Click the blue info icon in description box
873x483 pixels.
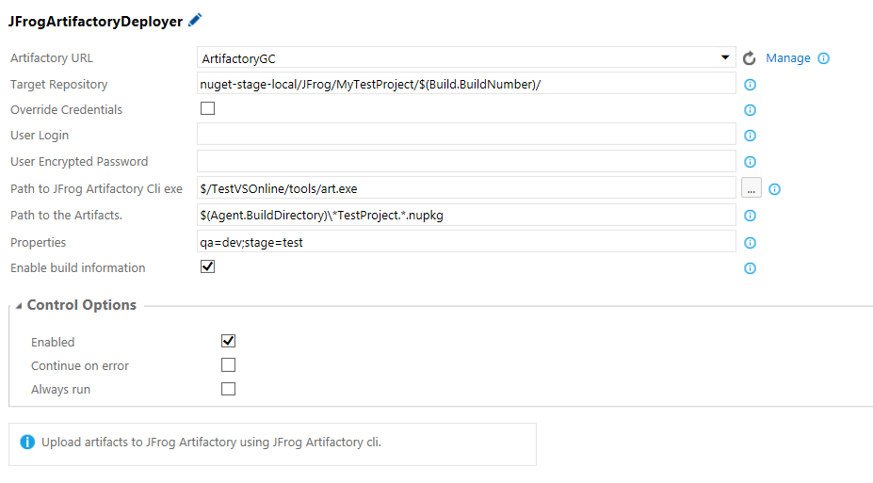coord(27,442)
